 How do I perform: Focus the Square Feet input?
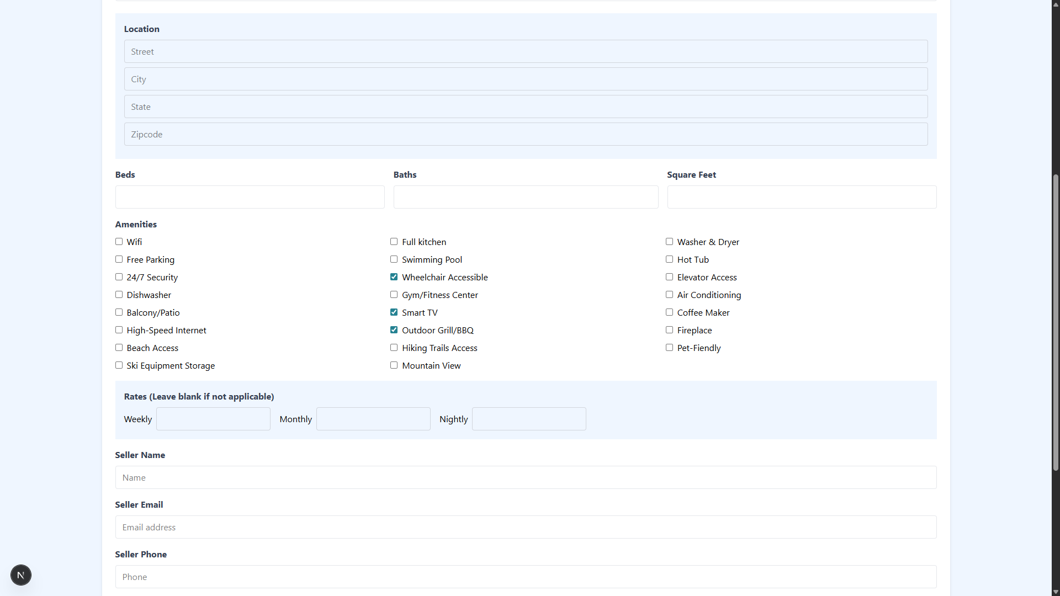802,197
